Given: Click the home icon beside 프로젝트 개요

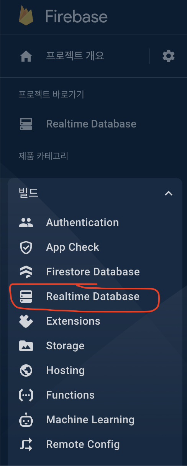Looking at the screenshot, I should pyautogui.click(x=26, y=57).
